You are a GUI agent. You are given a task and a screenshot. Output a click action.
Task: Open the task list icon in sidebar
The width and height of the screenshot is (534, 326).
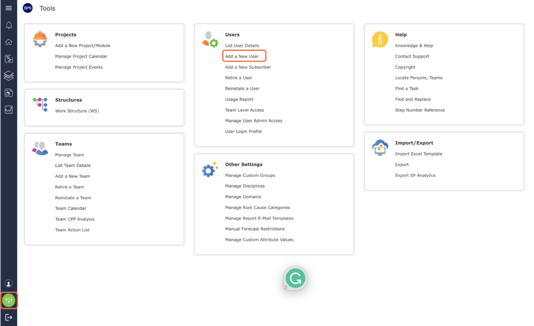coord(9,58)
